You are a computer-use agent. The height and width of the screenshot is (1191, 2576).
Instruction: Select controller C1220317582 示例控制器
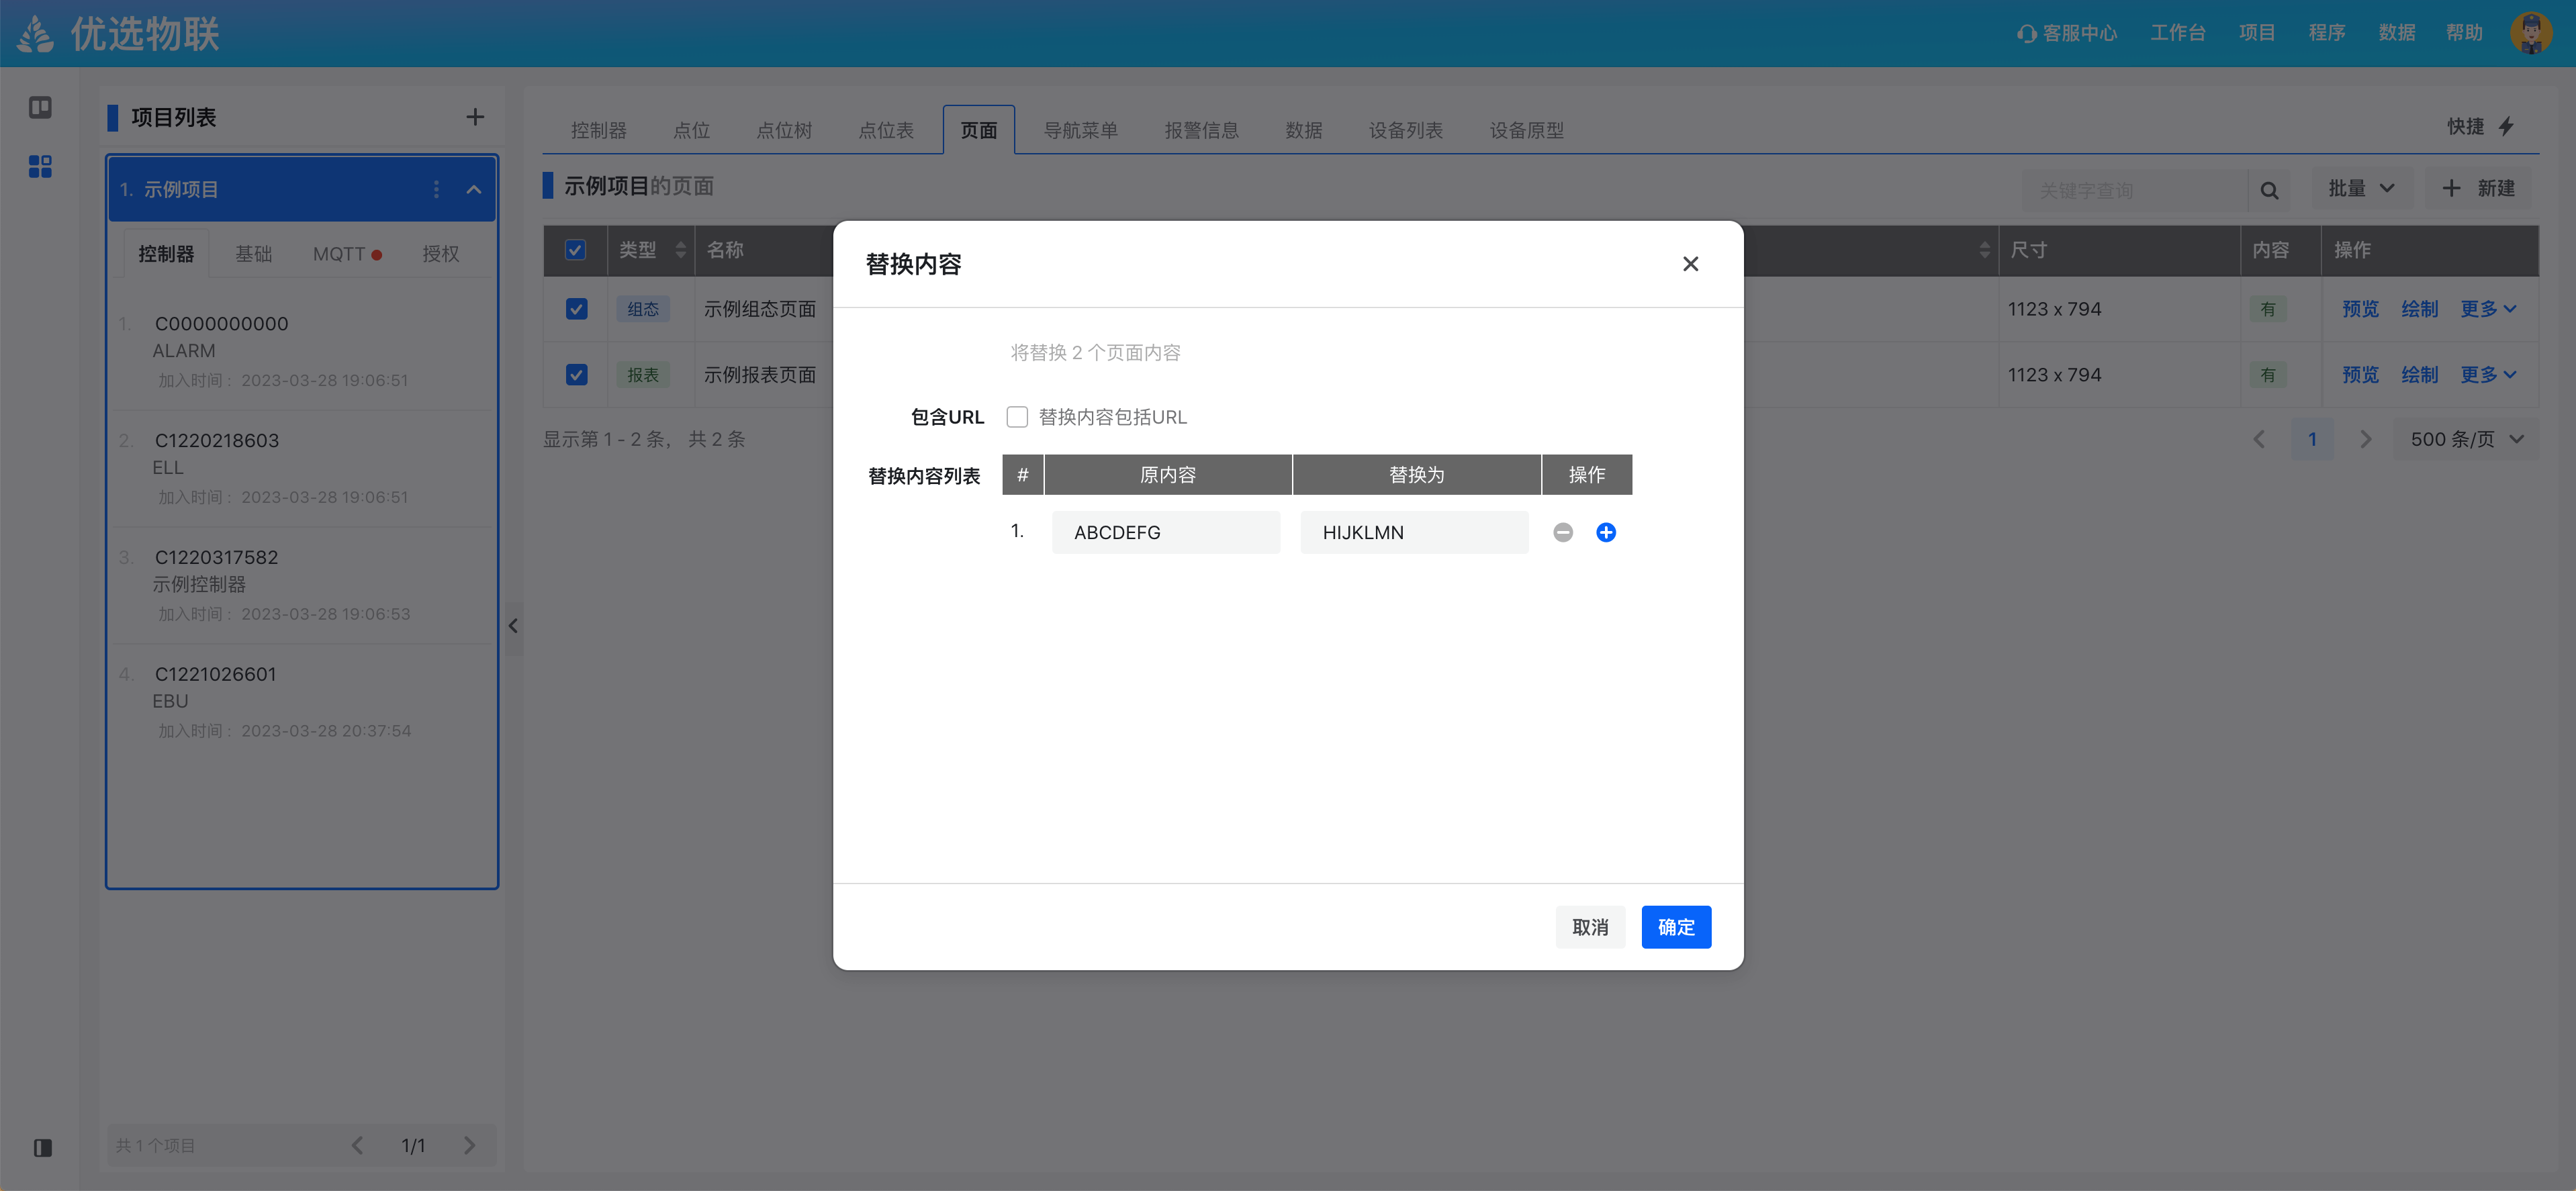[302, 585]
